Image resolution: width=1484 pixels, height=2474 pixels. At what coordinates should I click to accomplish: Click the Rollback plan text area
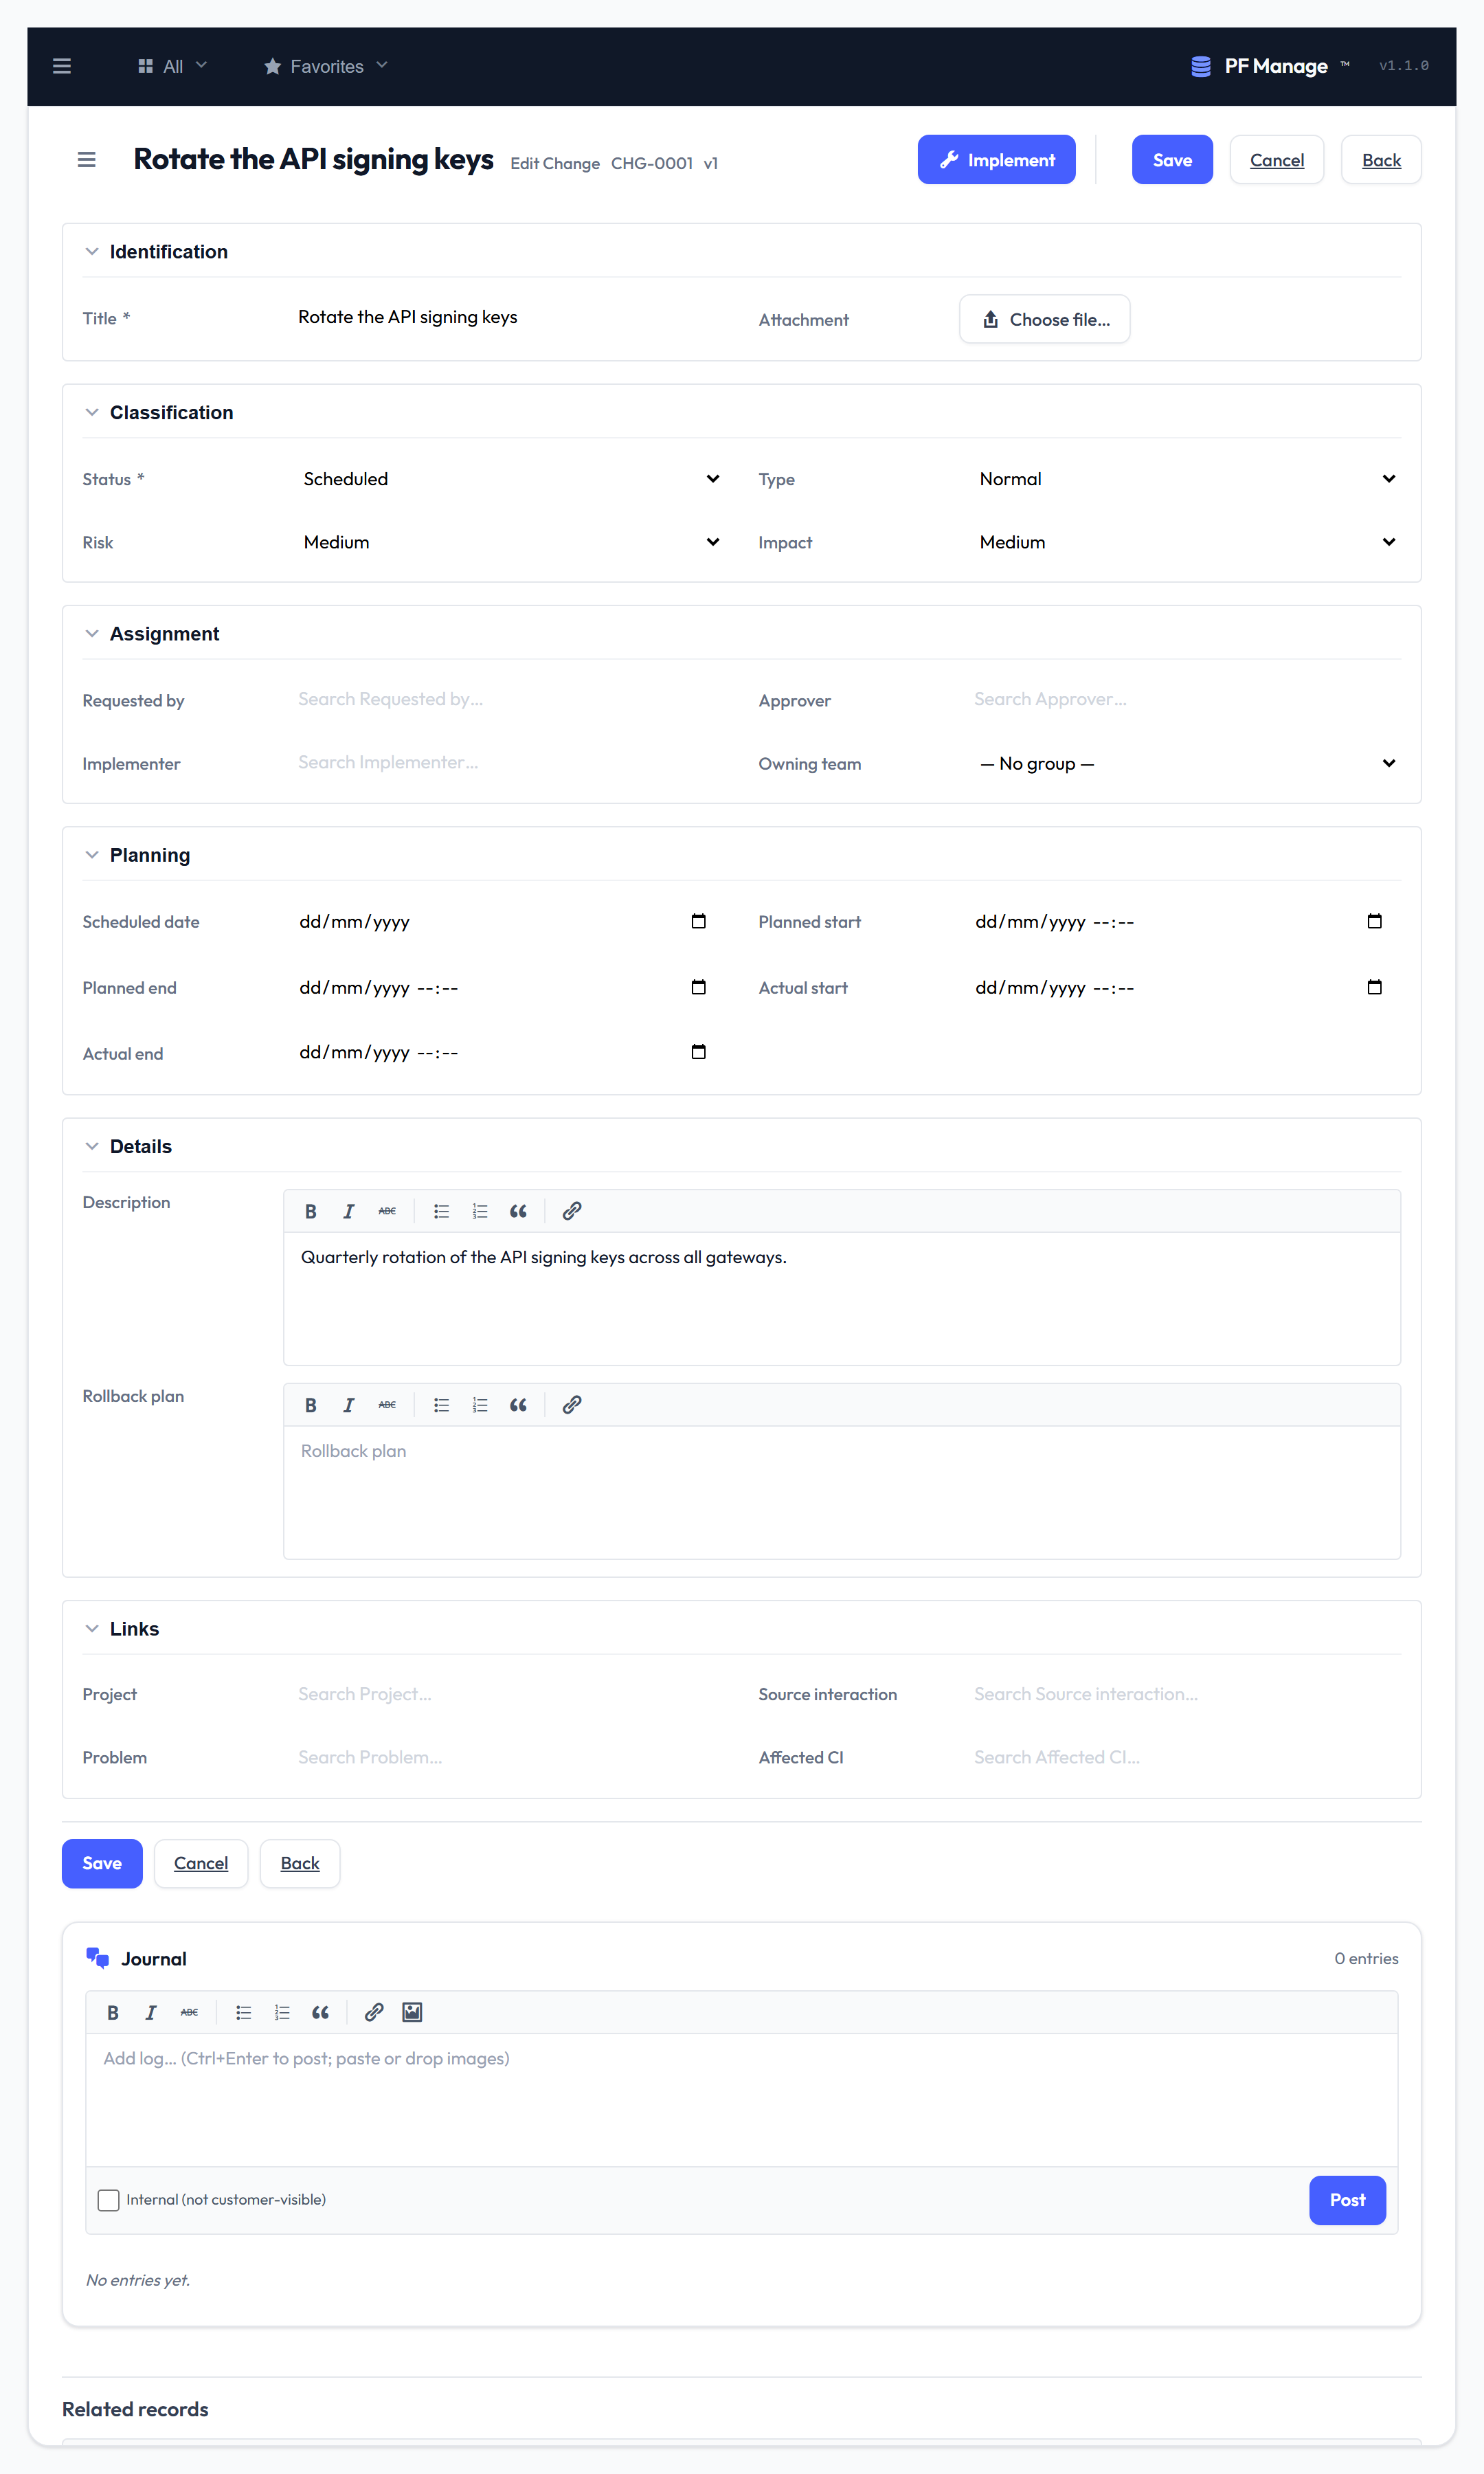pyautogui.click(x=842, y=1492)
